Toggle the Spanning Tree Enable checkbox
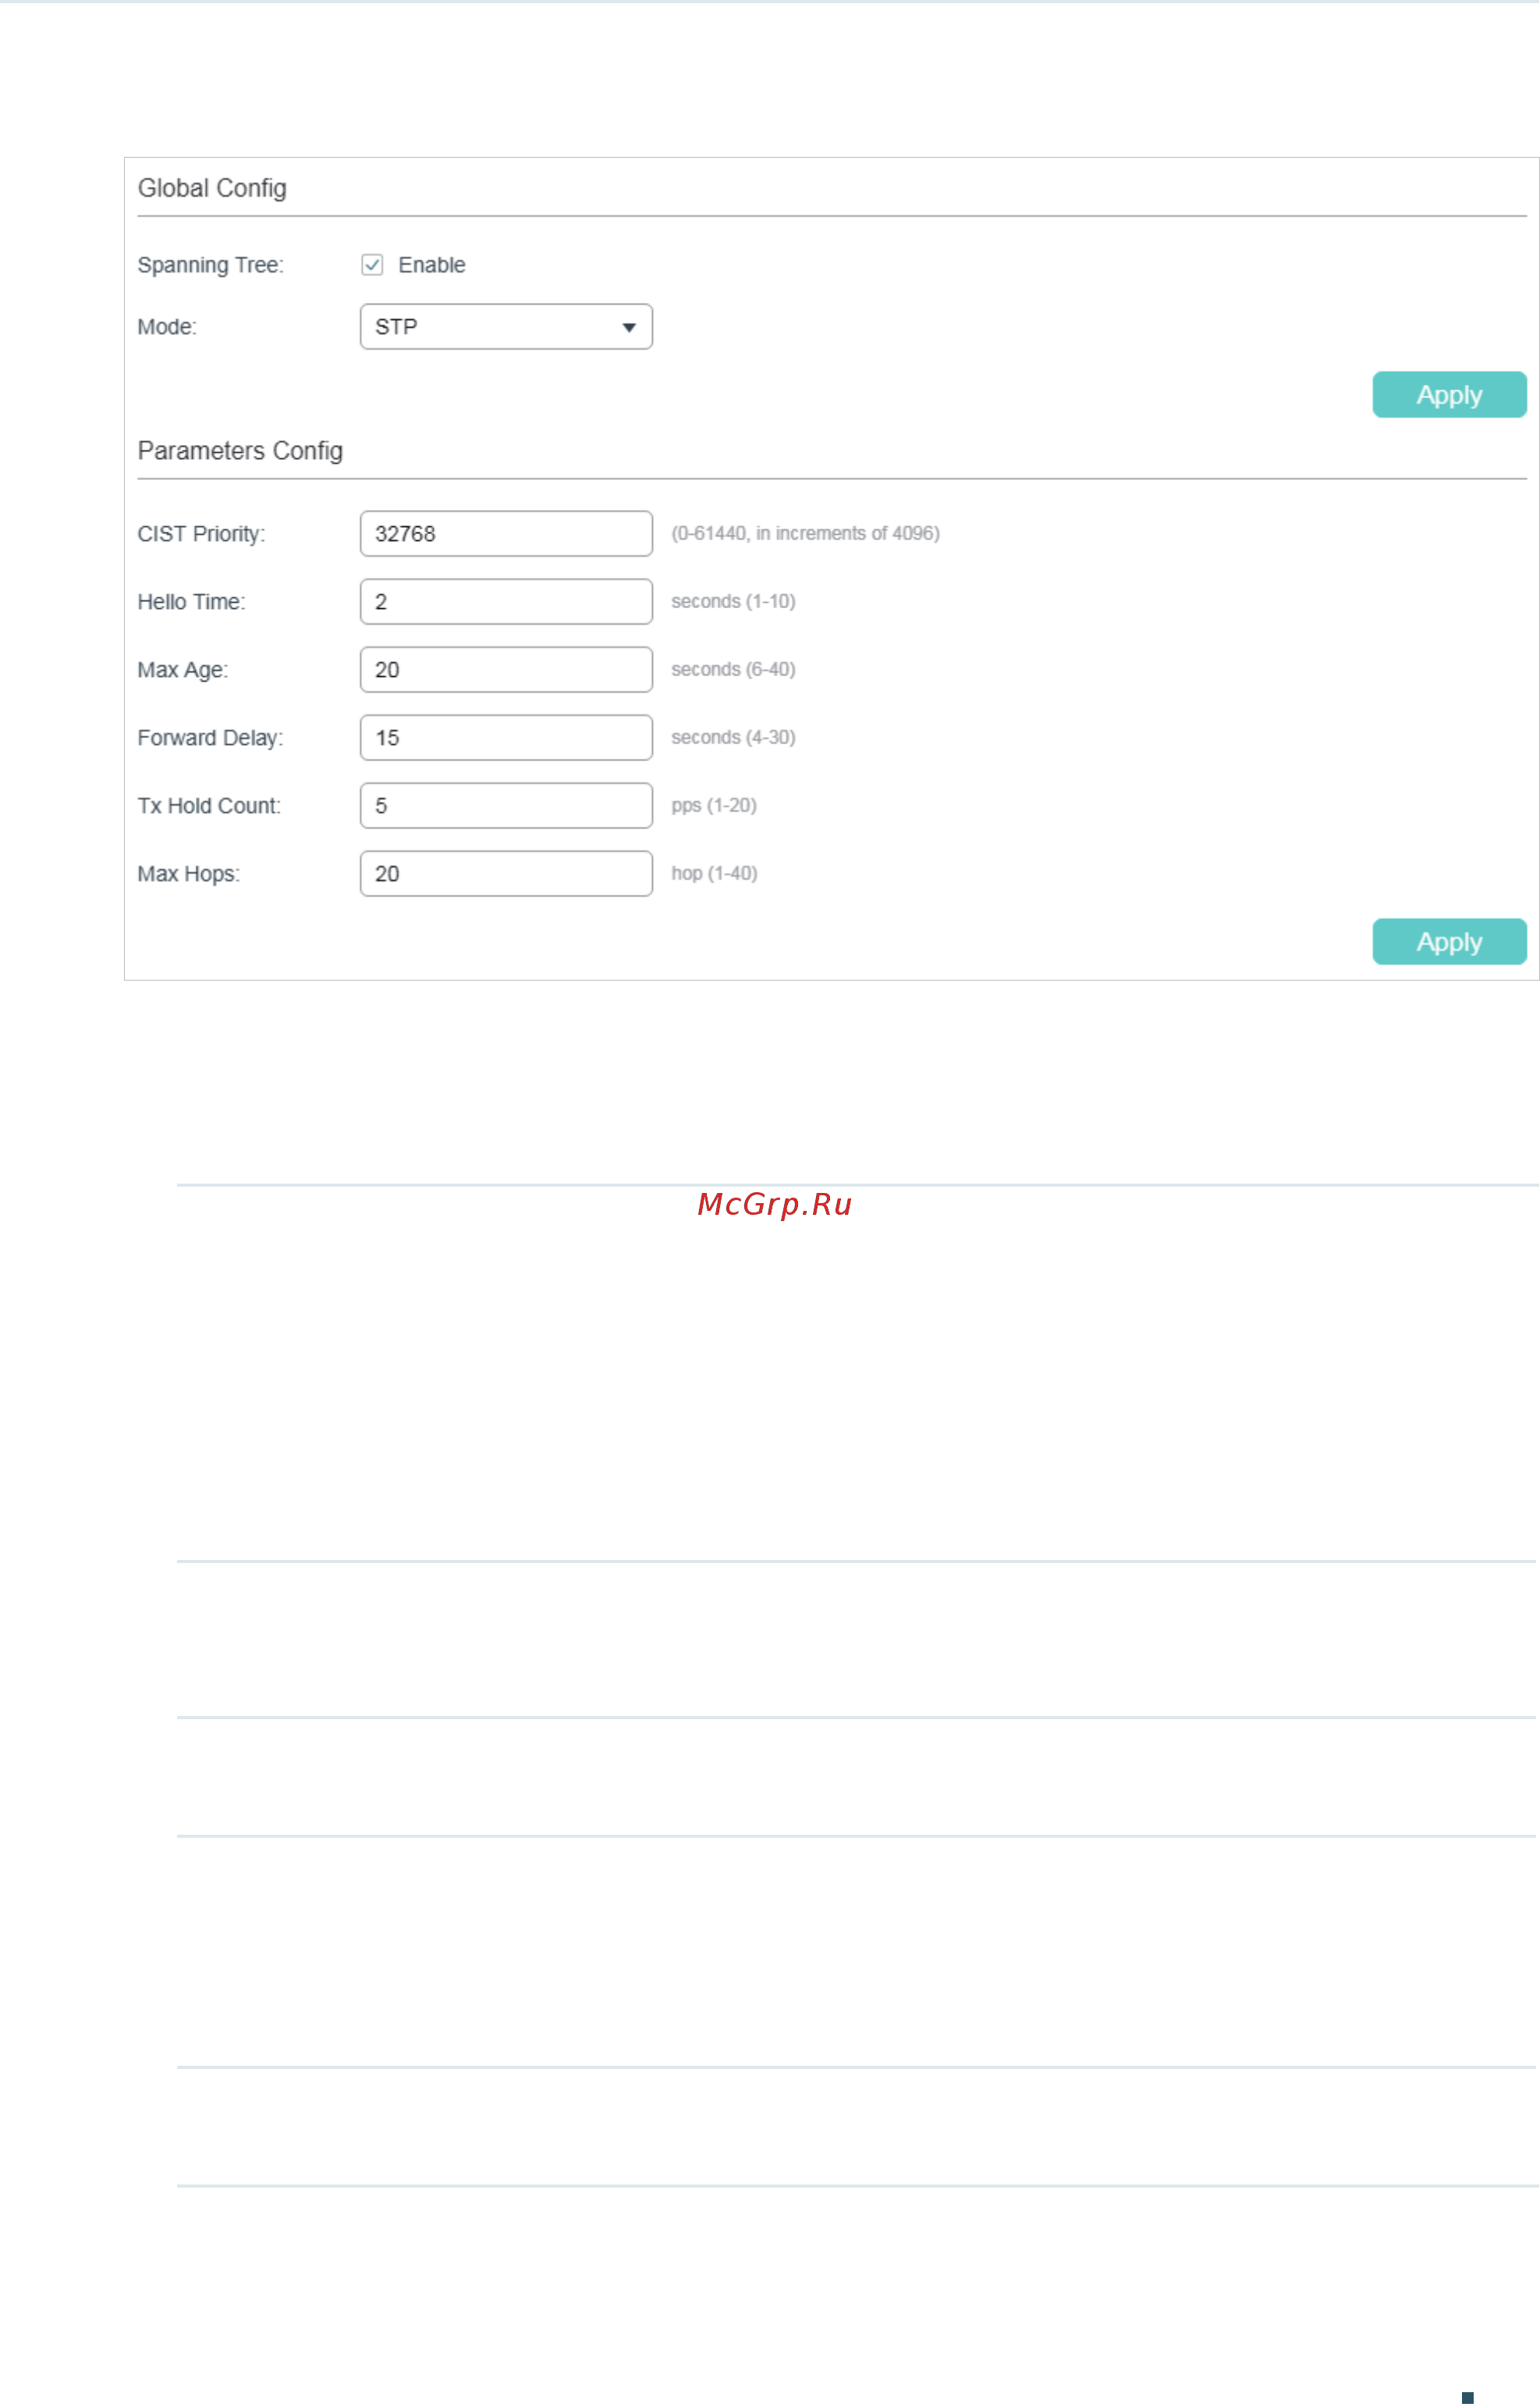This screenshot has height=2407, width=1540. click(x=372, y=265)
